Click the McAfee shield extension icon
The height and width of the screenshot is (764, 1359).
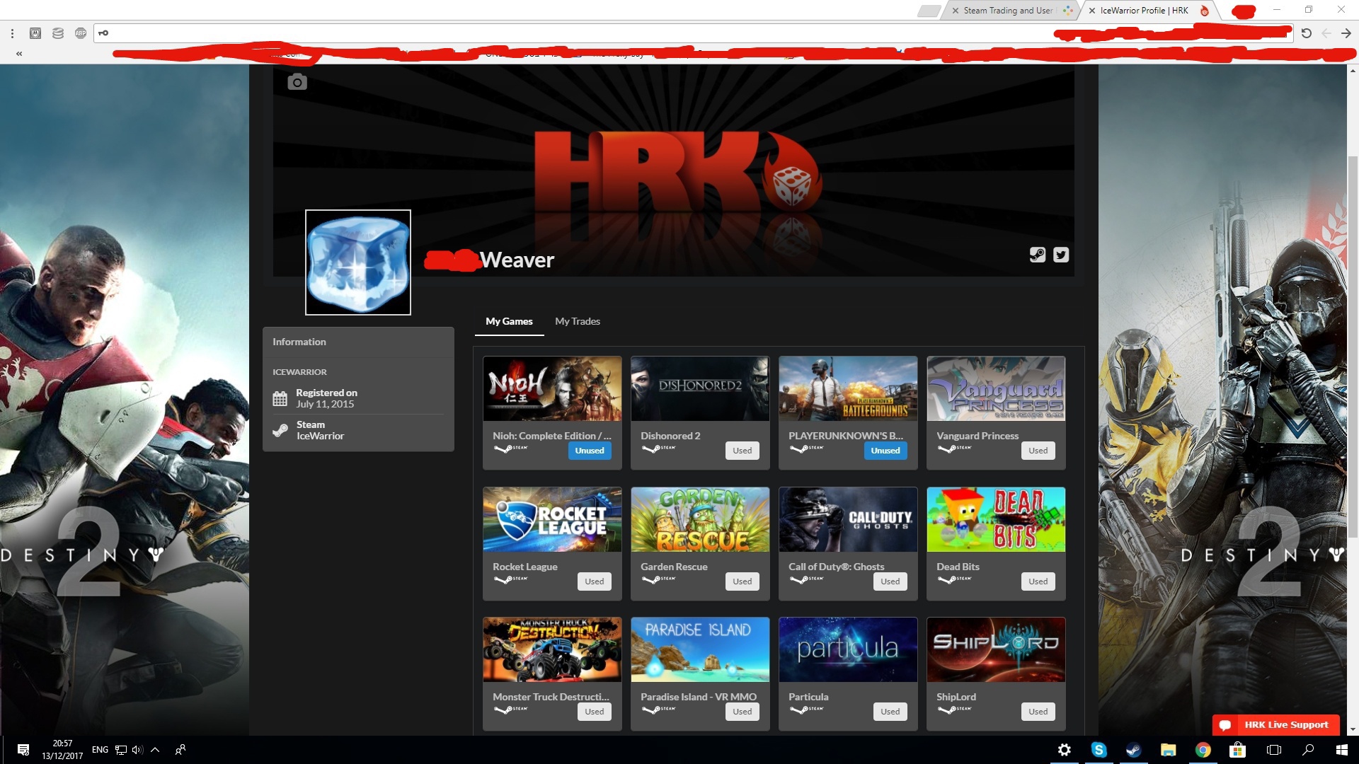click(x=35, y=33)
